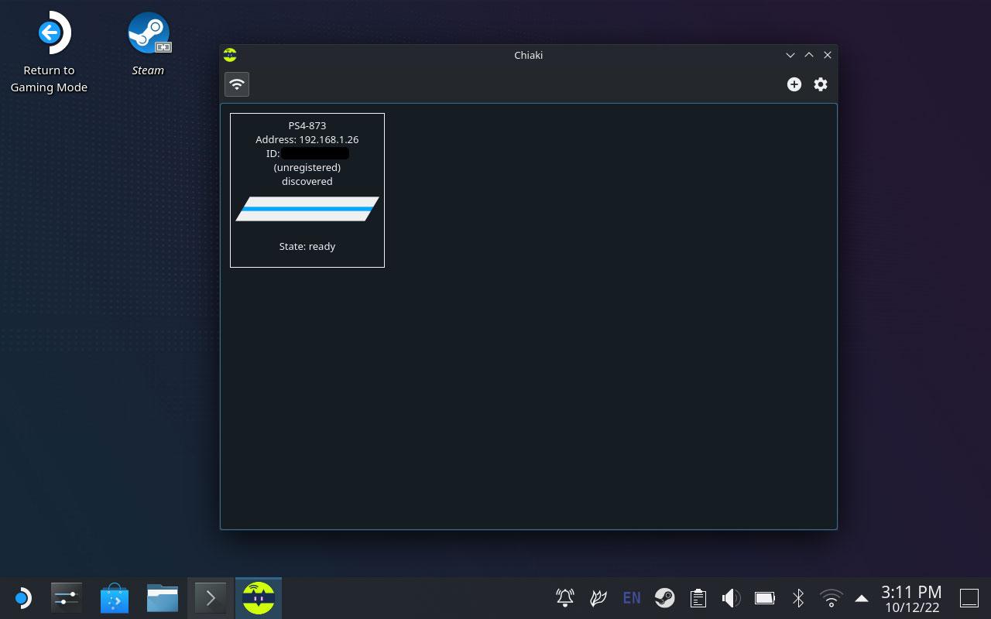Screen dimensions: 991x619
Task: Open the Steam desktop shortcut
Action: [x=148, y=44]
